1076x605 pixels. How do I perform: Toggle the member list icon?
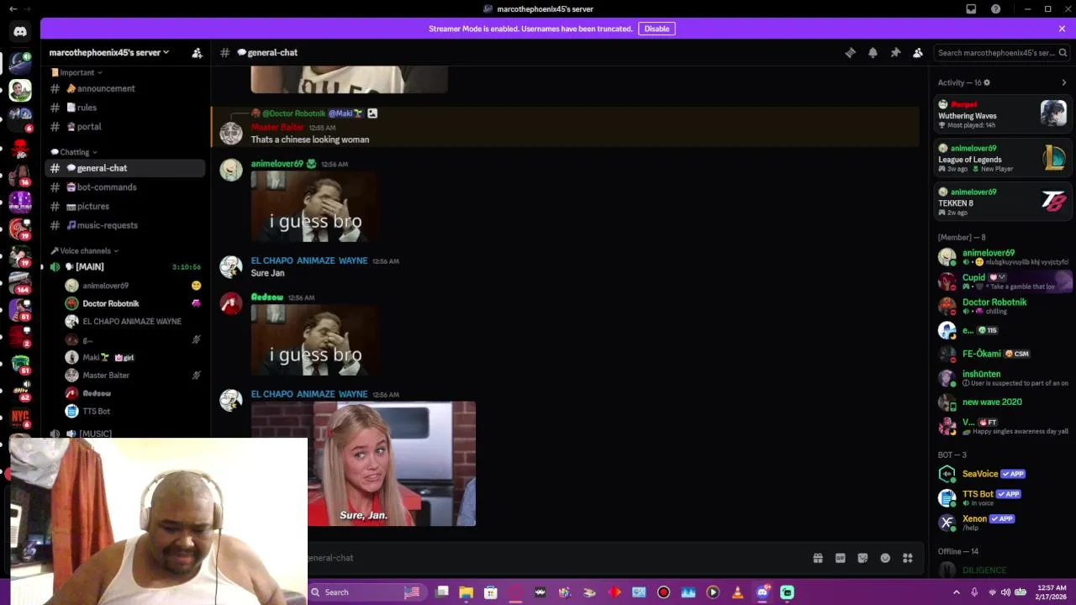coord(918,53)
